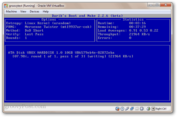The image size is (177, 117).
Task: Click the 'Last Pass' verify value
Action: coord(34,34)
